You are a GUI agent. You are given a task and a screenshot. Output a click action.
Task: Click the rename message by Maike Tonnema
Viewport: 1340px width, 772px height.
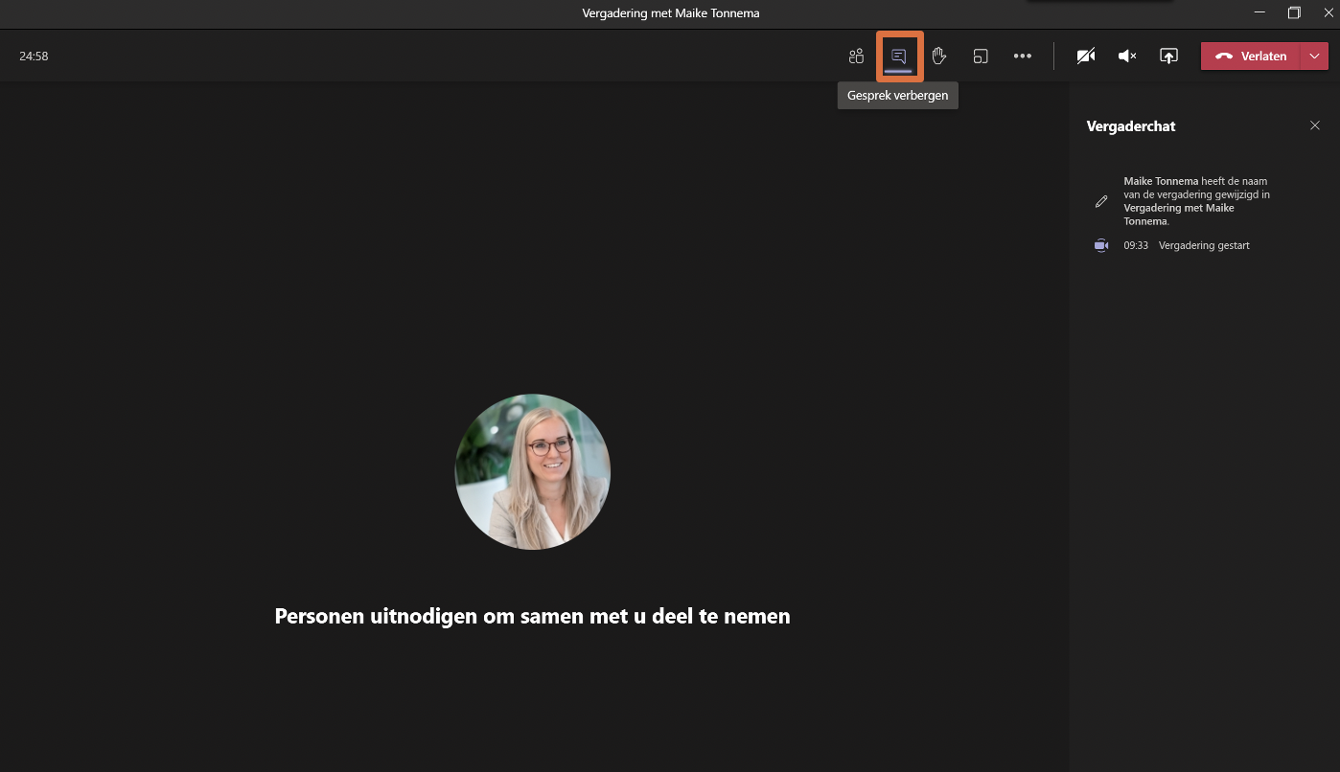[x=1198, y=201]
